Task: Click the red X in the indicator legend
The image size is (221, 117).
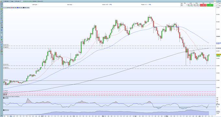Action: tap(4, 7)
